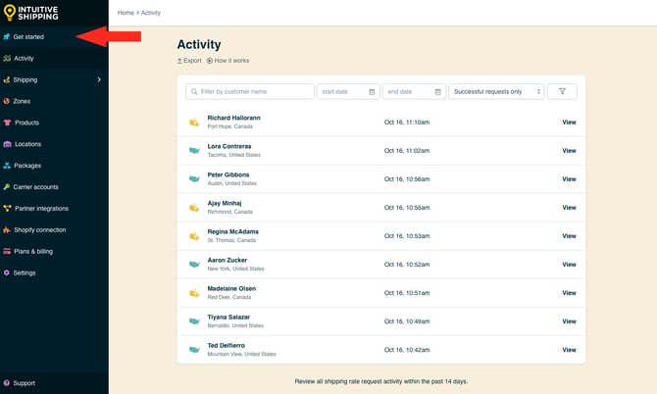Click the US map icon for Peter Gibbons
Screen dimensions: 657x394
(x=194, y=178)
